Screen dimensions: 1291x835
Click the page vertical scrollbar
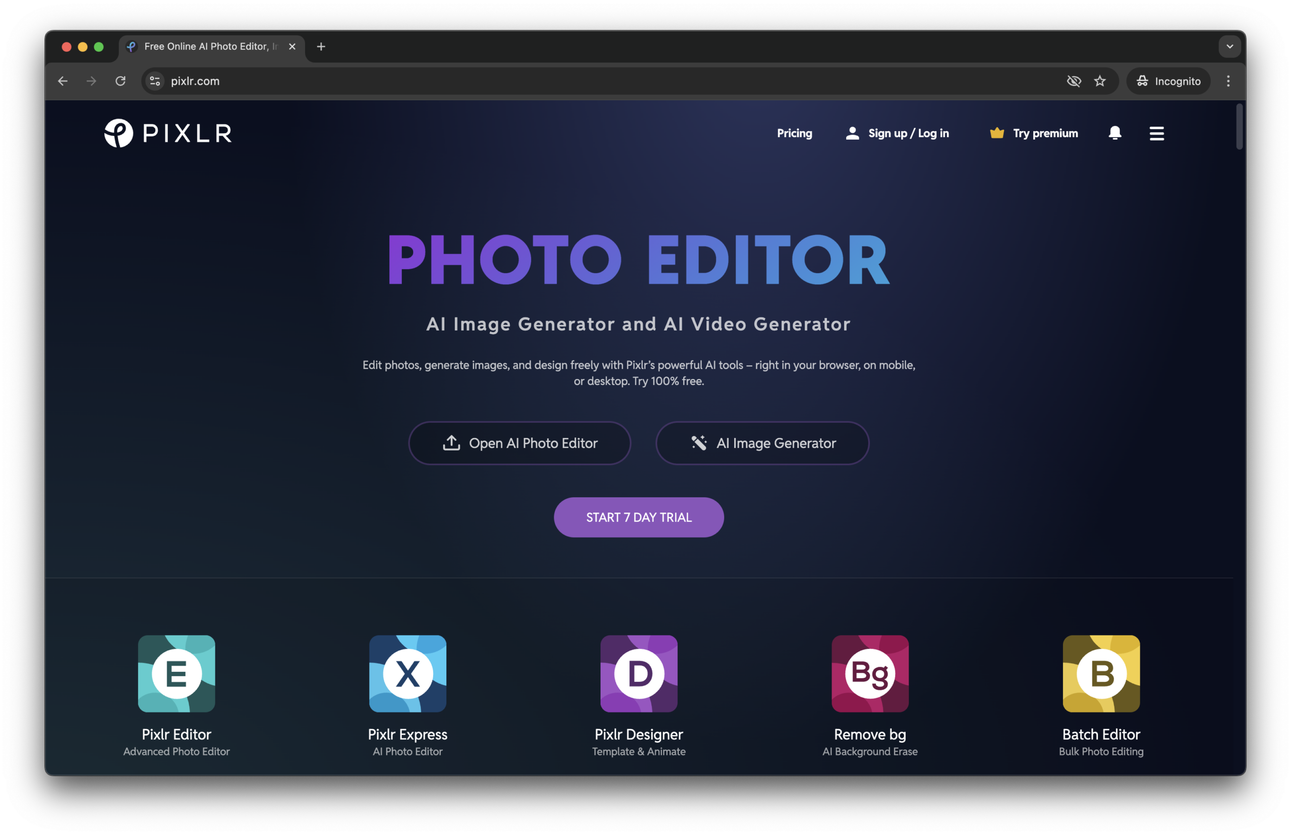[x=1239, y=127]
